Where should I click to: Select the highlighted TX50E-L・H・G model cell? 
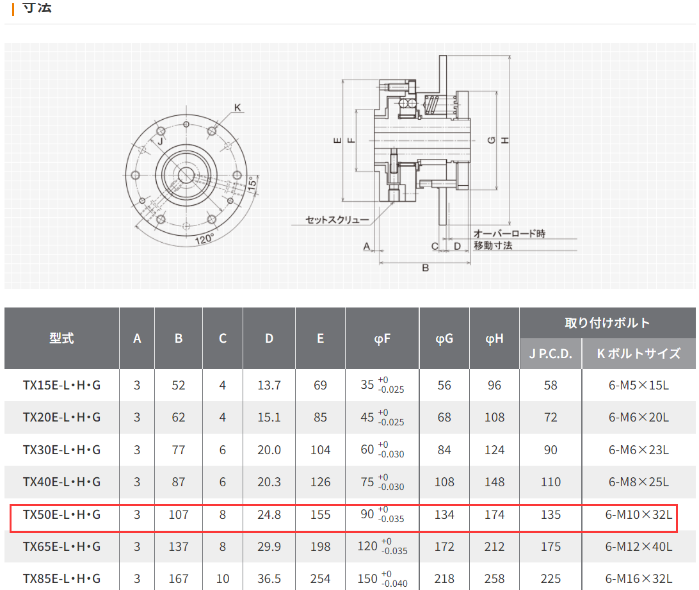point(61,514)
